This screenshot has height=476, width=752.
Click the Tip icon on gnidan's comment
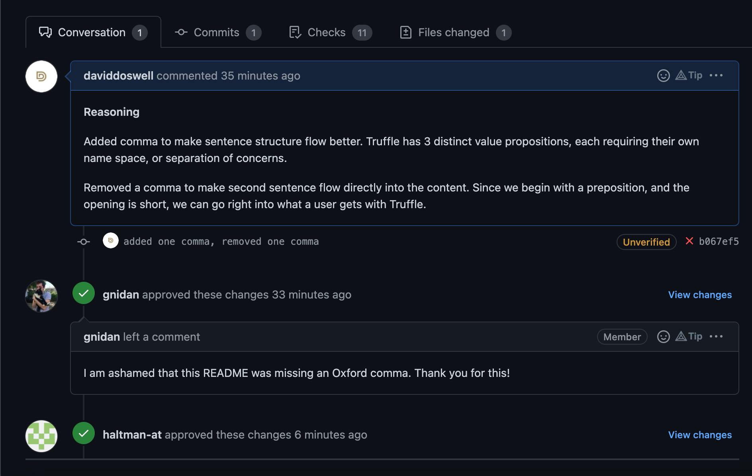[x=689, y=337]
